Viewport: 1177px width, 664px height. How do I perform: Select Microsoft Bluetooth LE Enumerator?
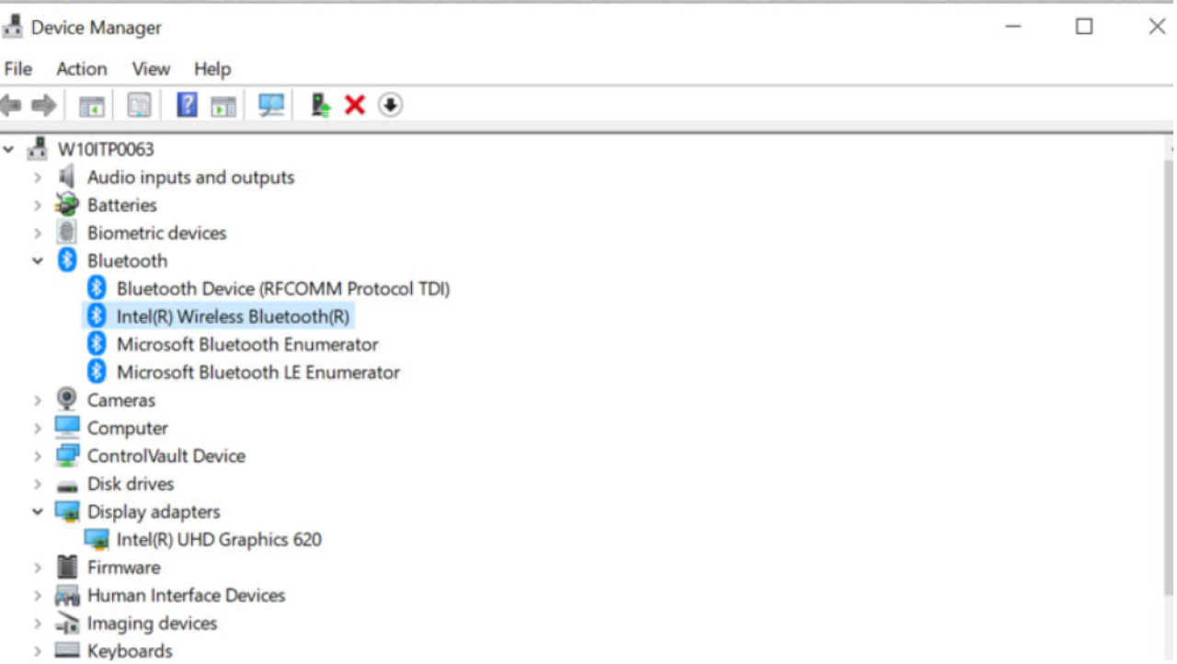[x=257, y=372]
